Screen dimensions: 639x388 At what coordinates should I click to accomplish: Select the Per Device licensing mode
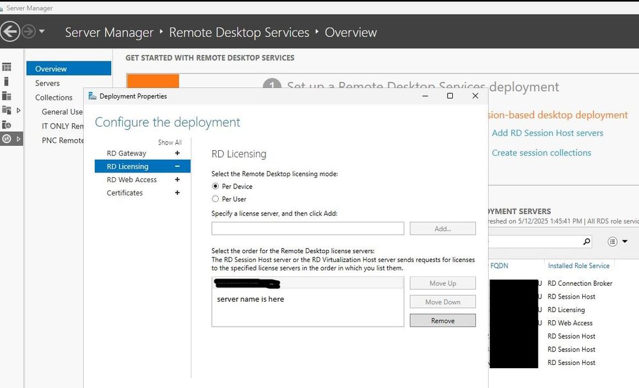215,186
